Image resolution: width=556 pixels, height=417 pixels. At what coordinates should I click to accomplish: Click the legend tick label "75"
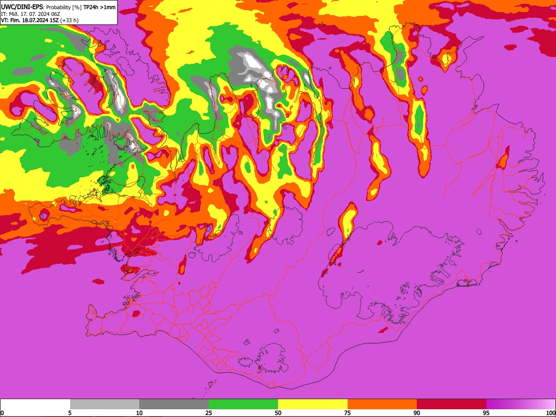(348, 413)
